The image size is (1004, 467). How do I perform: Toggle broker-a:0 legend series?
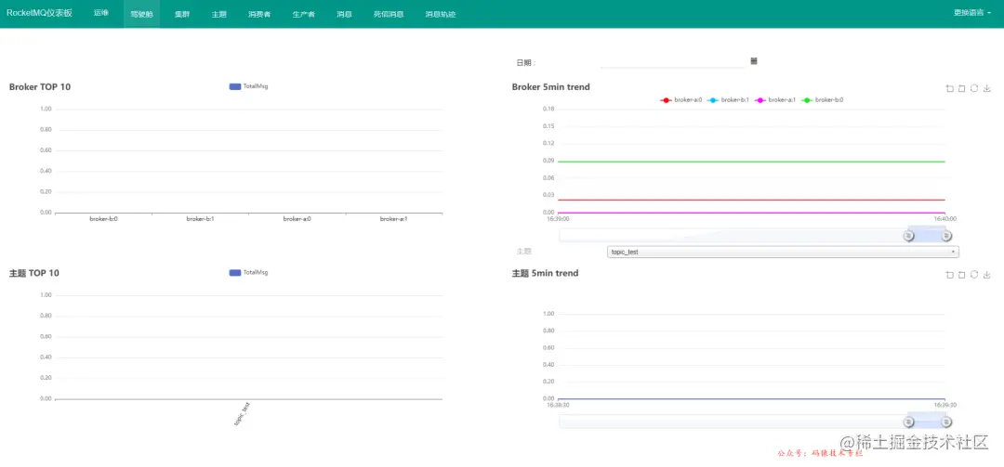pyautogui.click(x=681, y=100)
